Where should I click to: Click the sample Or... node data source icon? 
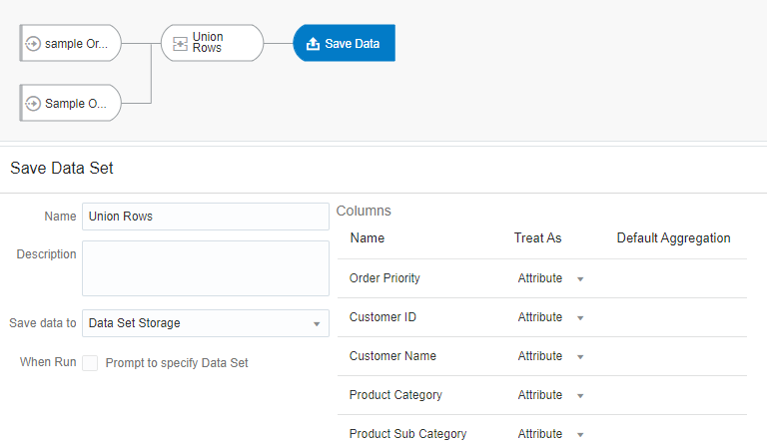click(33, 44)
